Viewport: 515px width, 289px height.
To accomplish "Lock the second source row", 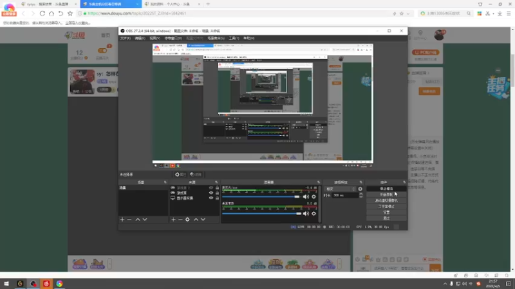I will click(217, 193).
